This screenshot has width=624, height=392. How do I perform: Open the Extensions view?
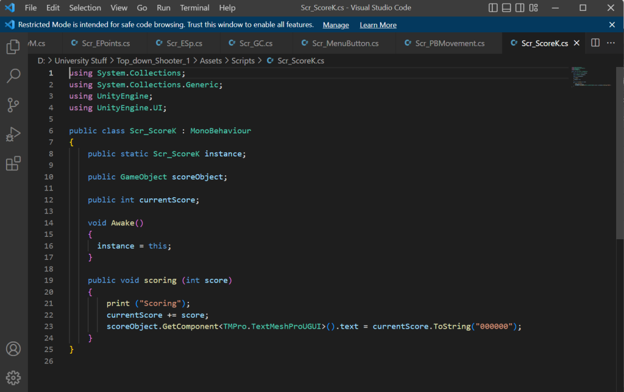13,163
